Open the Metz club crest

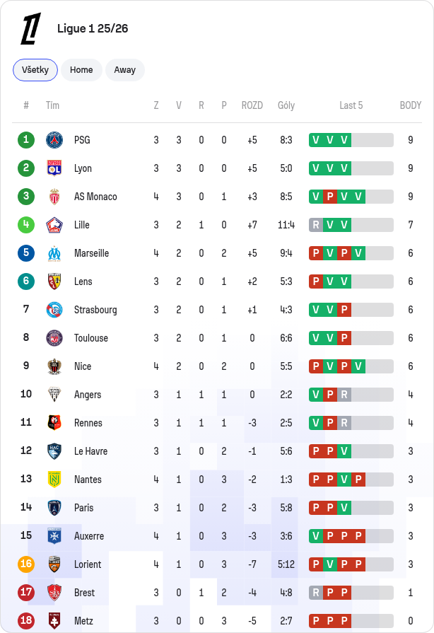(54, 620)
